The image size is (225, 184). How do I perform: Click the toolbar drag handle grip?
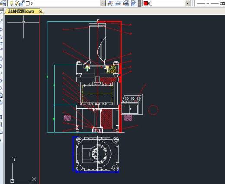click(139, 3)
